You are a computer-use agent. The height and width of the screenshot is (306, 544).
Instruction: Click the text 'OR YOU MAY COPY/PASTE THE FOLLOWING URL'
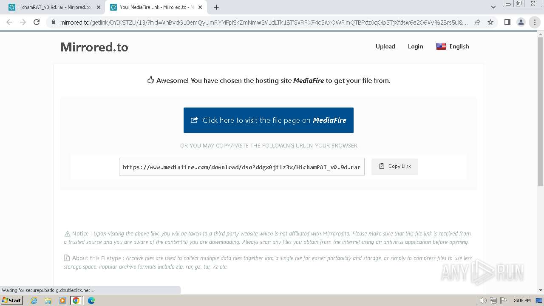(x=269, y=145)
